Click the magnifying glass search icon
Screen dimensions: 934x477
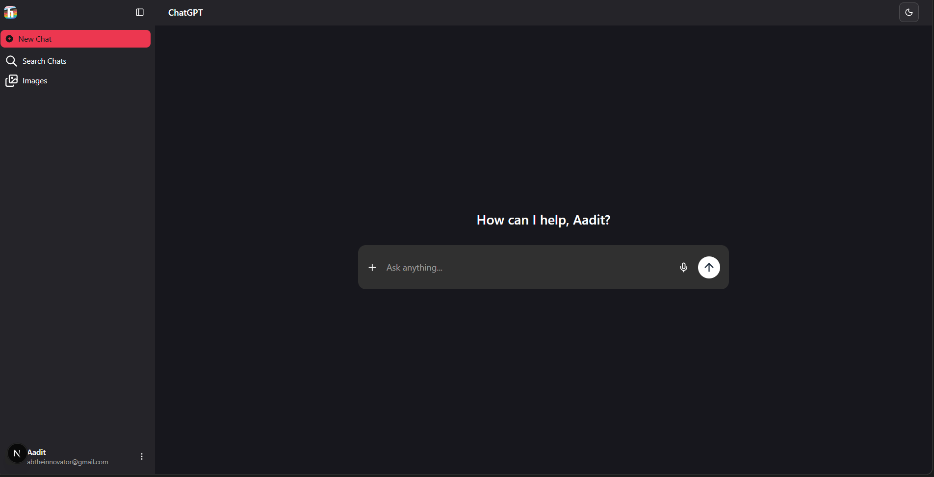(x=11, y=61)
